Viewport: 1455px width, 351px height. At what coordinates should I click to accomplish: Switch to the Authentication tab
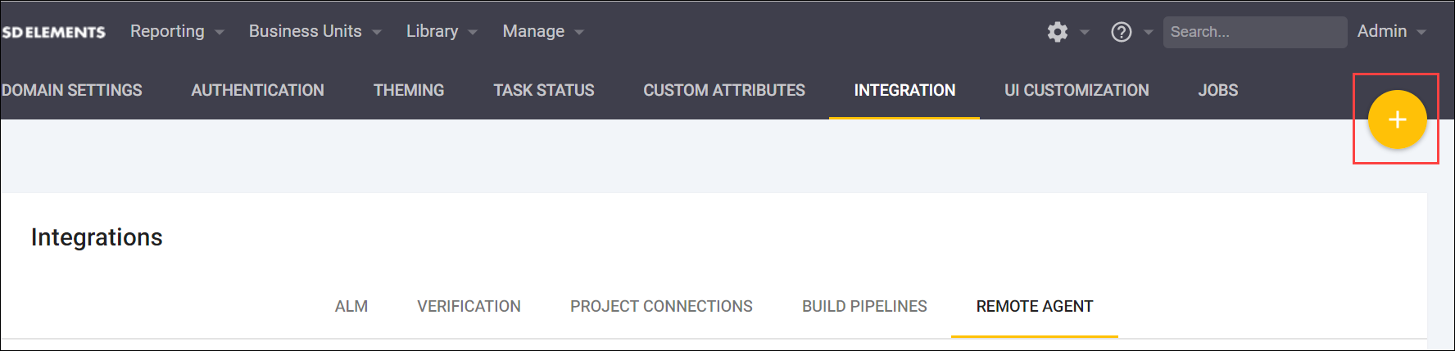pyautogui.click(x=257, y=90)
